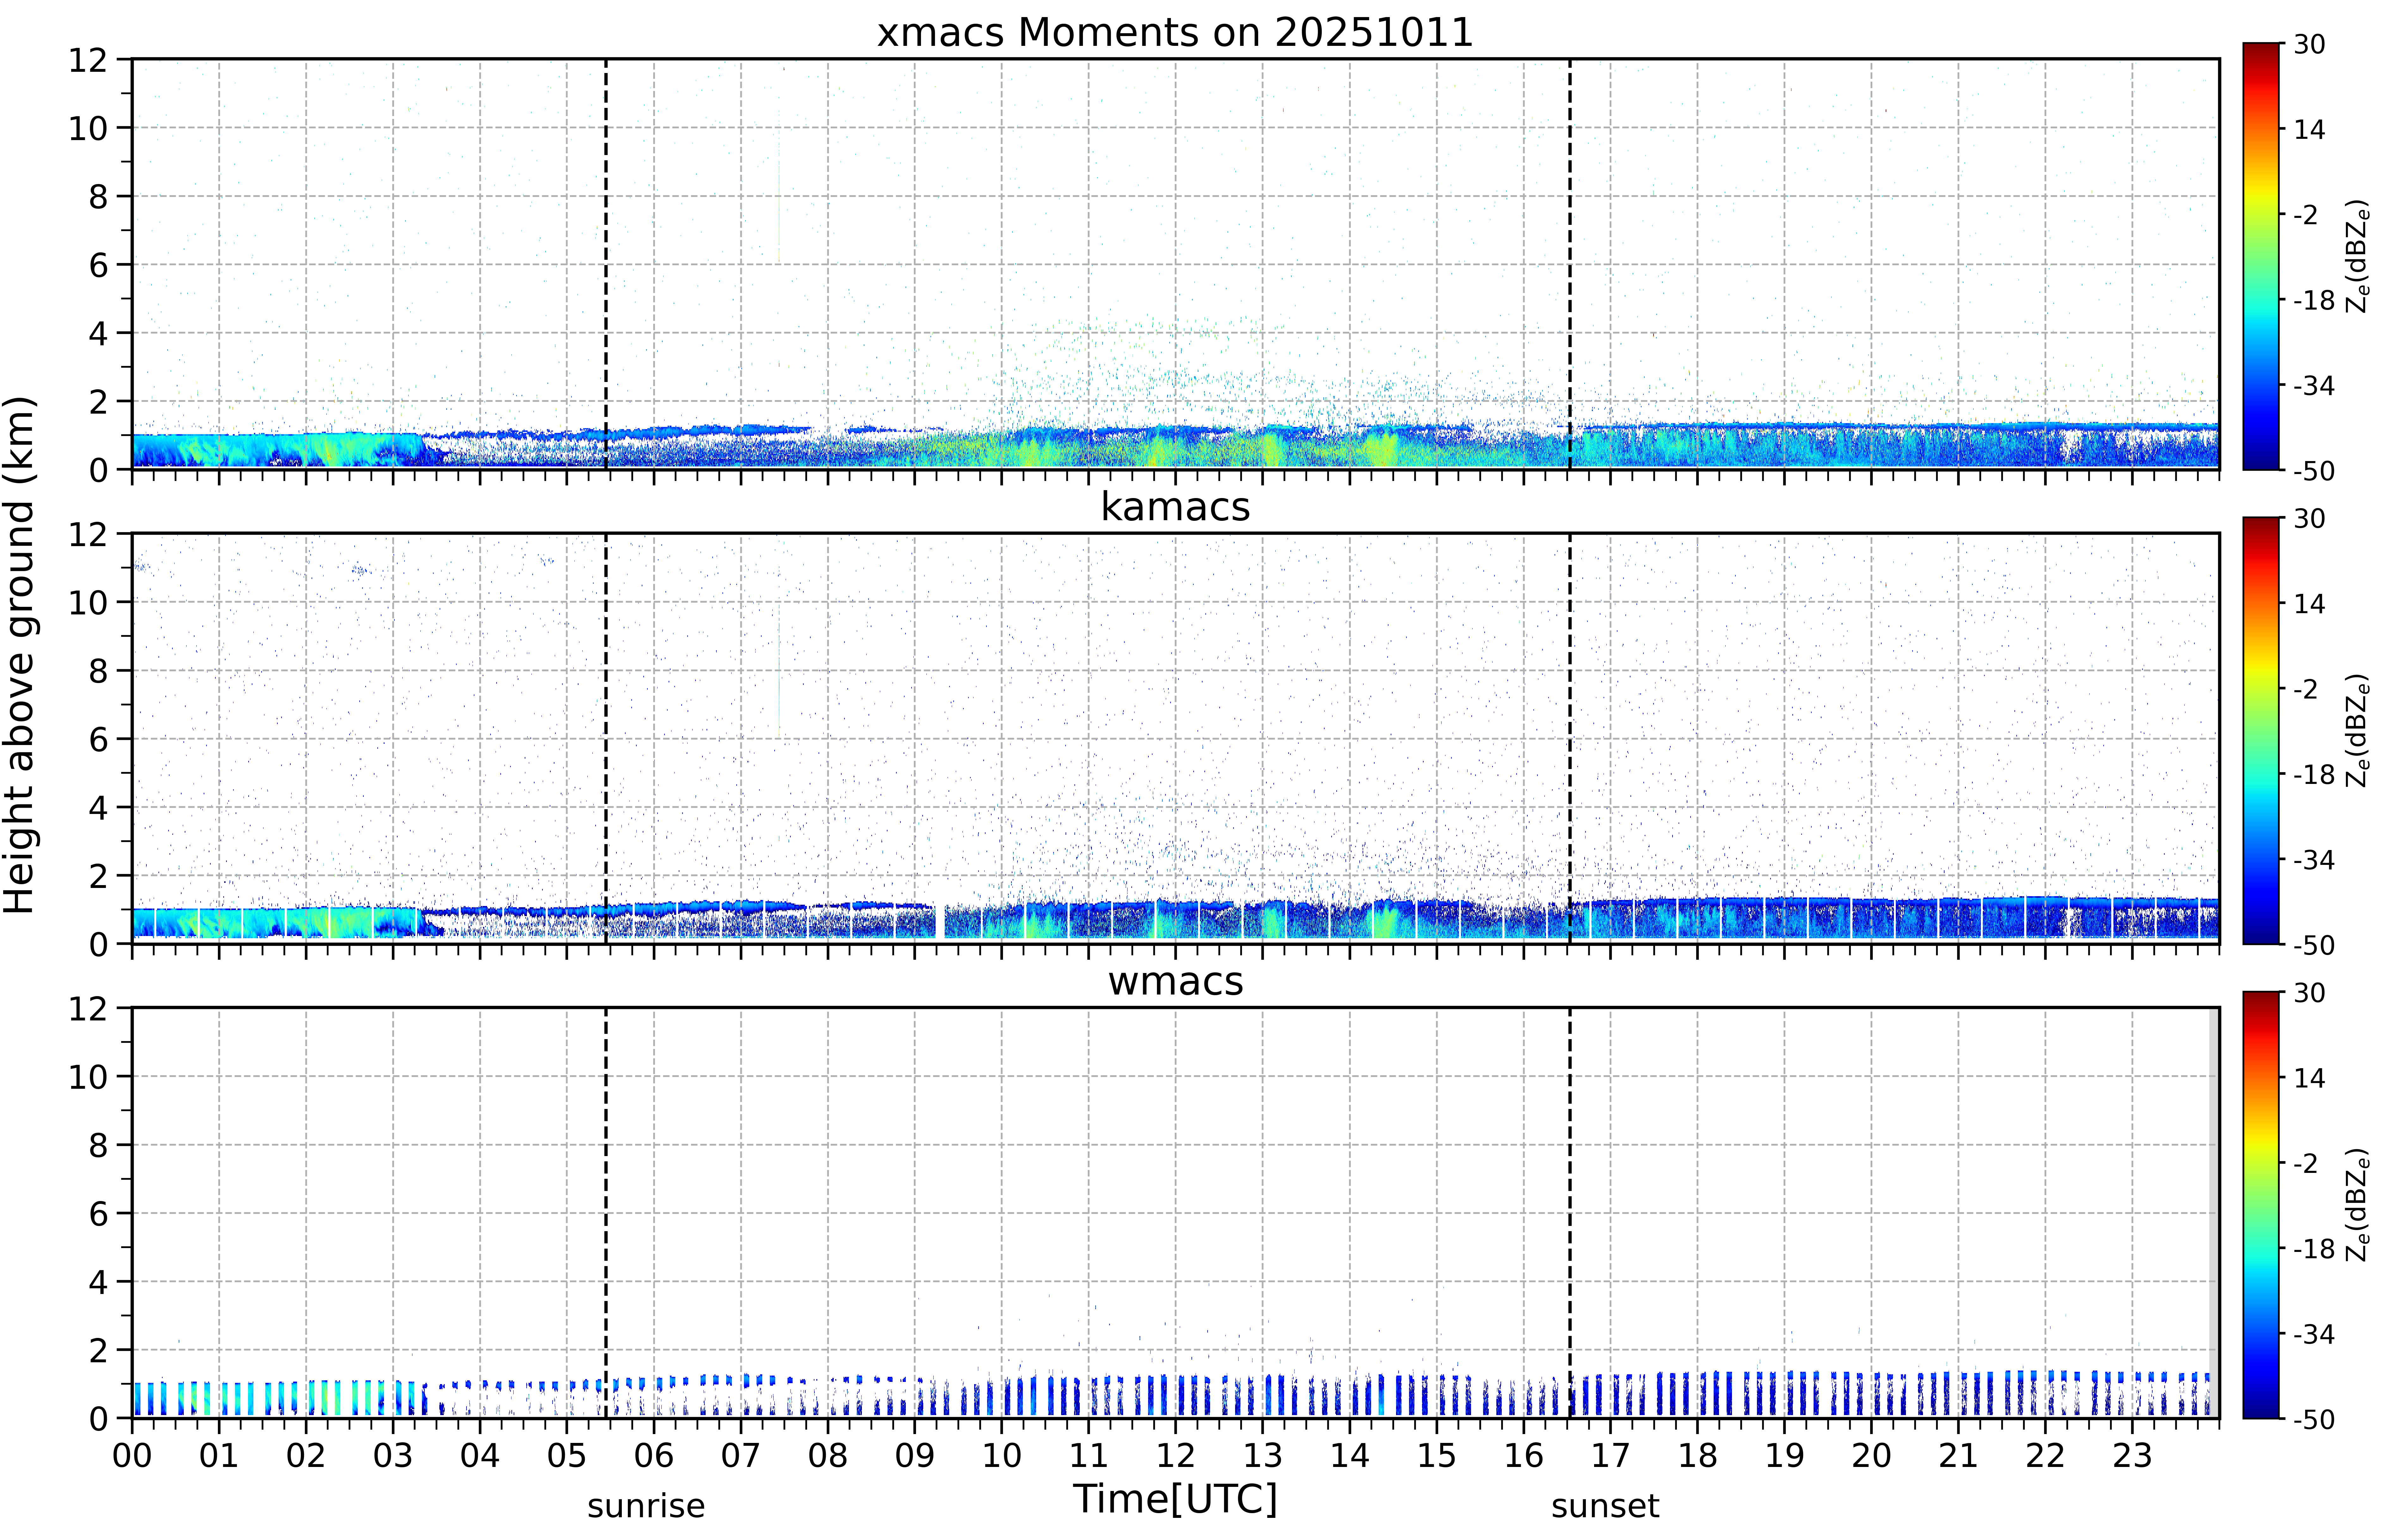2387x1540 pixels.
Task: Click the sunset dashed line in kamacs panel
Action: click(x=1570, y=738)
